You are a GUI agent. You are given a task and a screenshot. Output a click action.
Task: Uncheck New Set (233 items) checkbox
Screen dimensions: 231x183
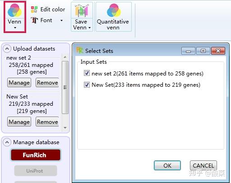[87, 84]
